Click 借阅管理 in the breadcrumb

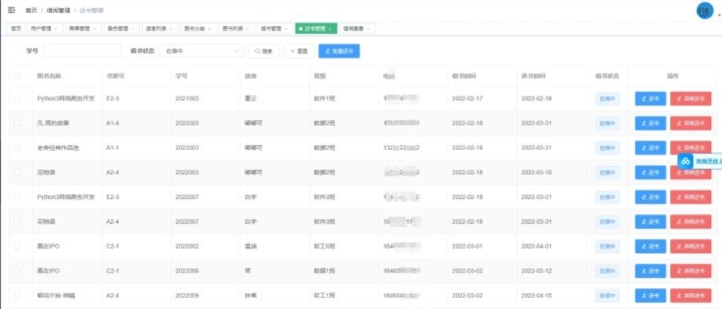coord(58,11)
